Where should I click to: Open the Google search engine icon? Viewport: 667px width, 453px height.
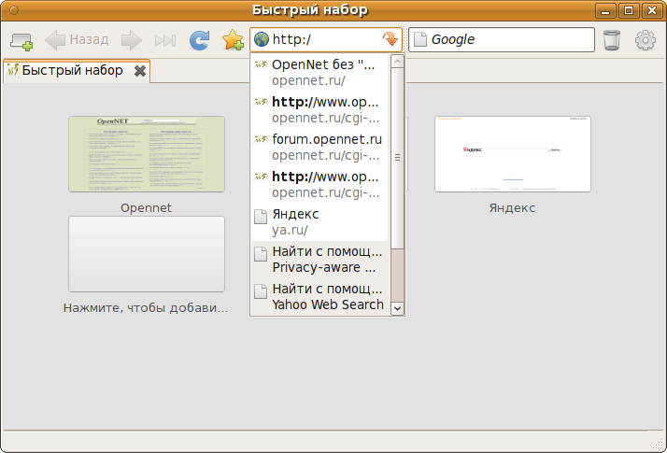(419, 39)
